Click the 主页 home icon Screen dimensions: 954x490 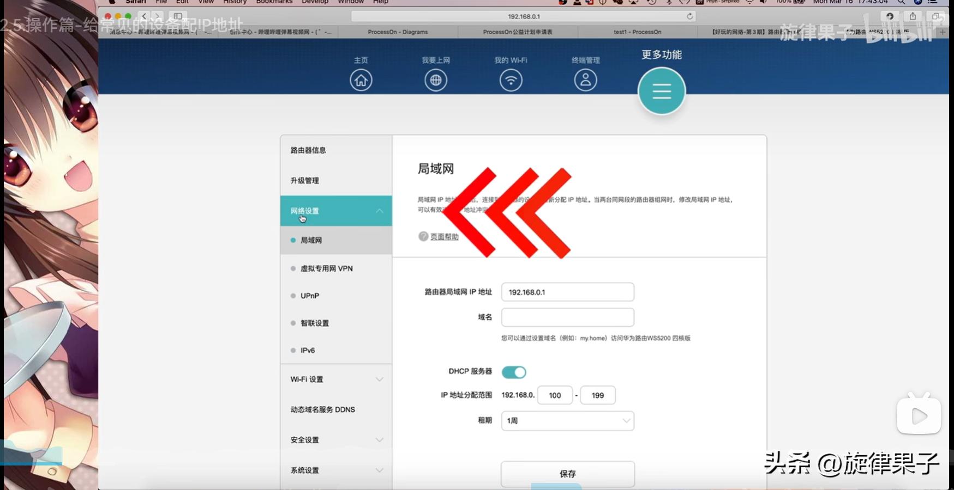[361, 79]
